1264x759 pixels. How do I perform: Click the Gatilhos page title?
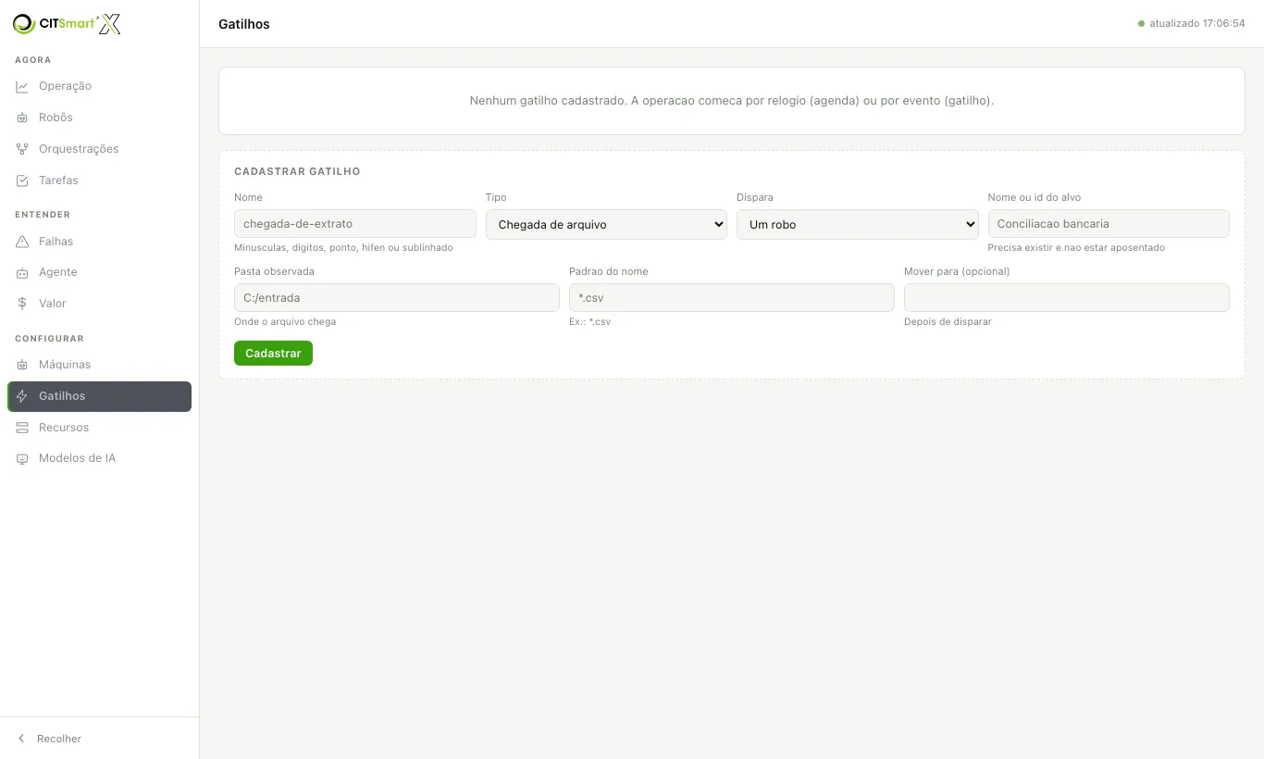(244, 24)
